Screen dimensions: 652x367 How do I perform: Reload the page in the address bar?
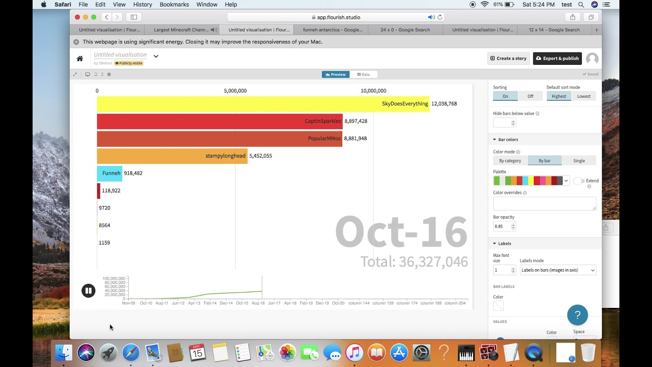pyautogui.click(x=440, y=17)
